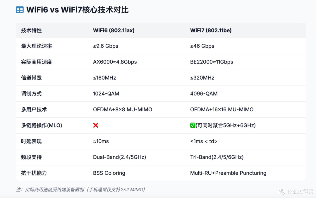Select the BE22000≈11Gbps cell
316x198 pixels.
pos(212,62)
